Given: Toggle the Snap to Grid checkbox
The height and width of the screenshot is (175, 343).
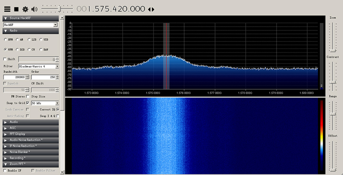Looking at the screenshot, I should (x=27, y=103).
